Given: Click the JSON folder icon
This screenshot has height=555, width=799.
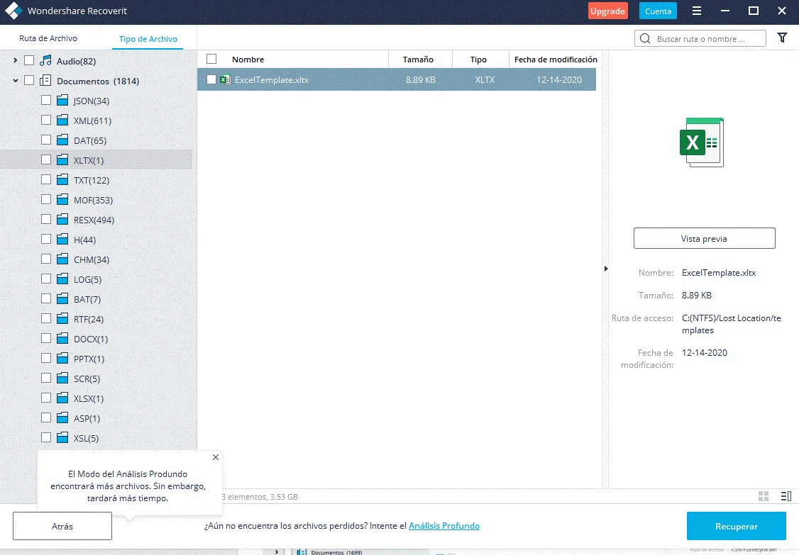Looking at the screenshot, I should [62, 101].
